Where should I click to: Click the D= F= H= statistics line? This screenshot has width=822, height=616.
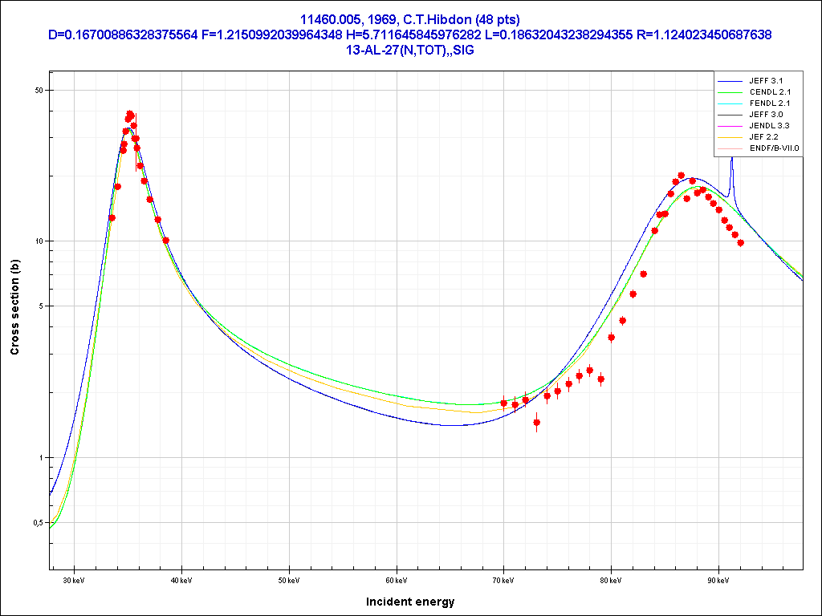click(410, 34)
